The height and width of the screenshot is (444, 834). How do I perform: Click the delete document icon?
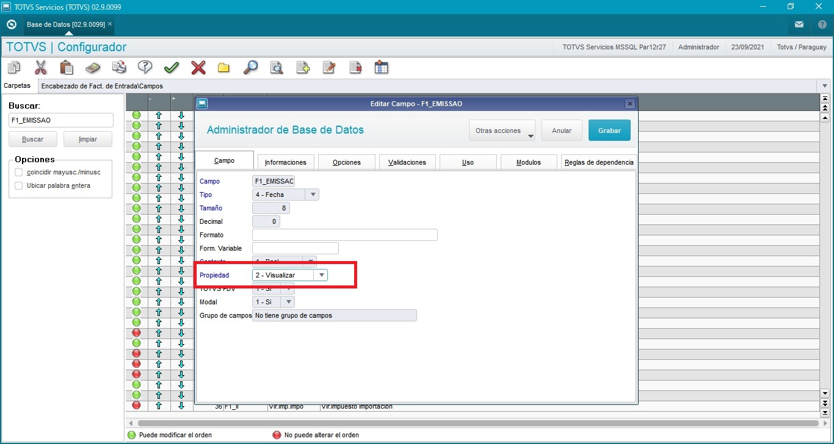point(355,67)
